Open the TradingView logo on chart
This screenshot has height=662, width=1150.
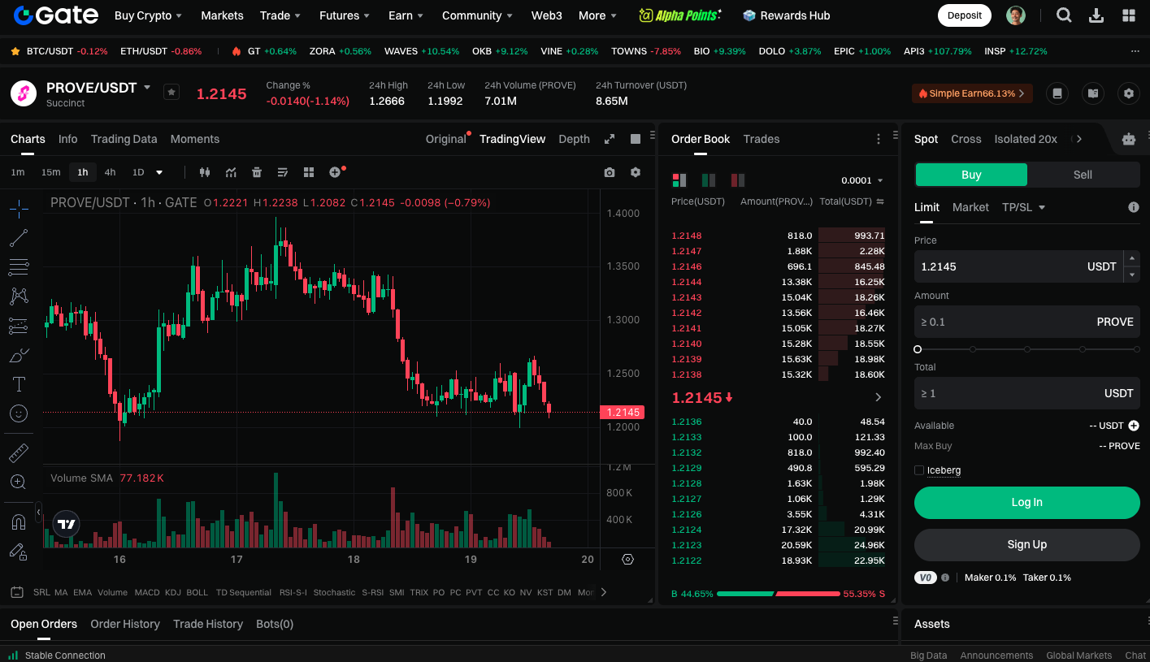click(x=67, y=524)
